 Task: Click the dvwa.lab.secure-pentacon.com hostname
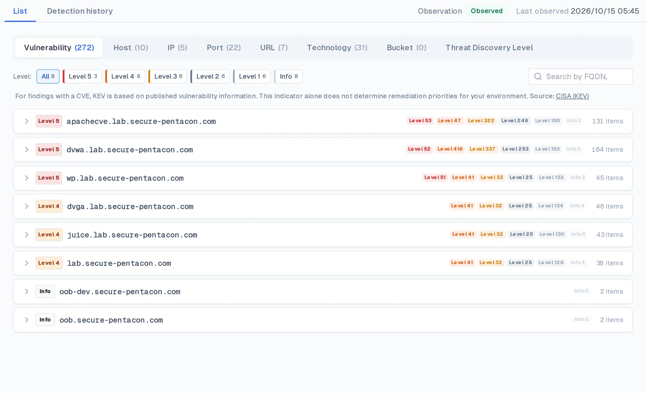pos(130,149)
